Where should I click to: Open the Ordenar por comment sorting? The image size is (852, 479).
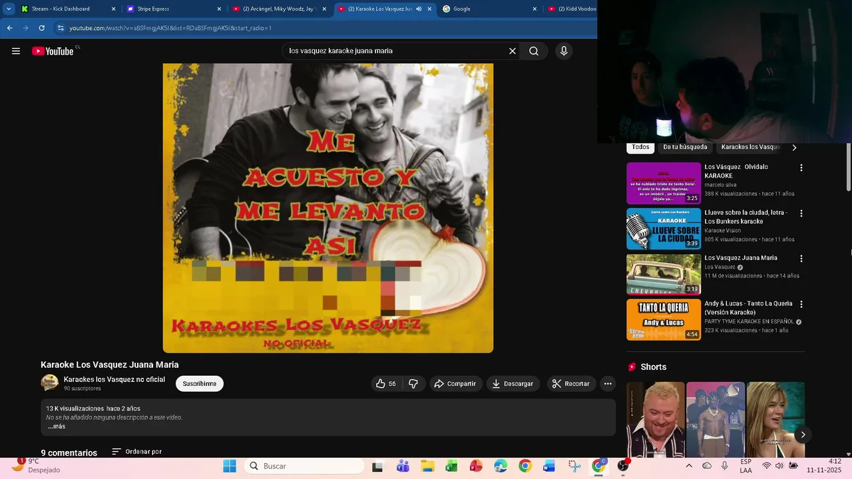[x=137, y=452]
